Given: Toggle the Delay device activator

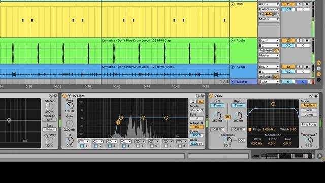Looking at the screenshot, I should pyautogui.click(x=211, y=96).
